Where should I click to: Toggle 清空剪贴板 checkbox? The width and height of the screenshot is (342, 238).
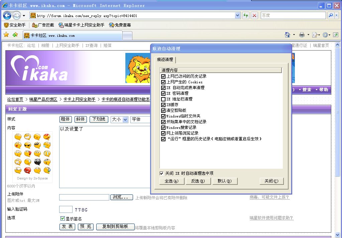click(x=163, y=110)
